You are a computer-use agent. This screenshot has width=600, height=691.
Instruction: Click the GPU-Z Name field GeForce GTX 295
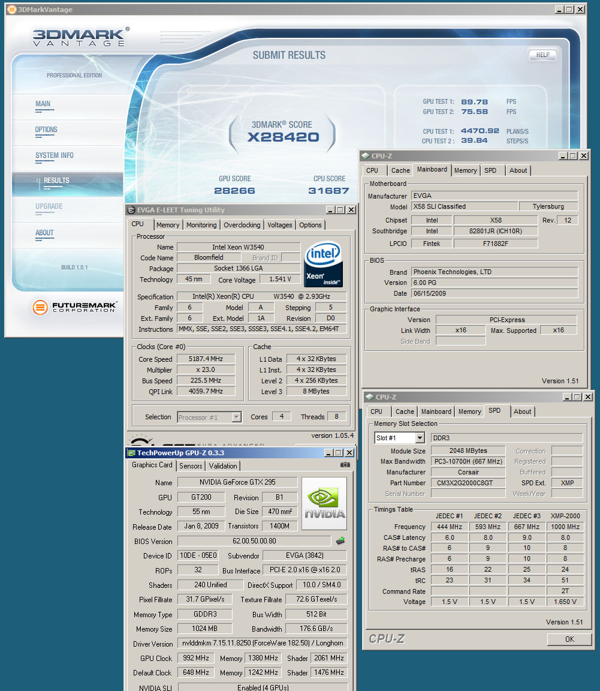tap(237, 482)
